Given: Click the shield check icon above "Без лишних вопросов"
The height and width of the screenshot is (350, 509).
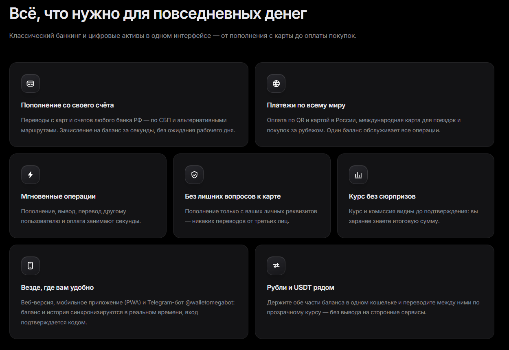Looking at the screenshot, I should pos(194,175).
